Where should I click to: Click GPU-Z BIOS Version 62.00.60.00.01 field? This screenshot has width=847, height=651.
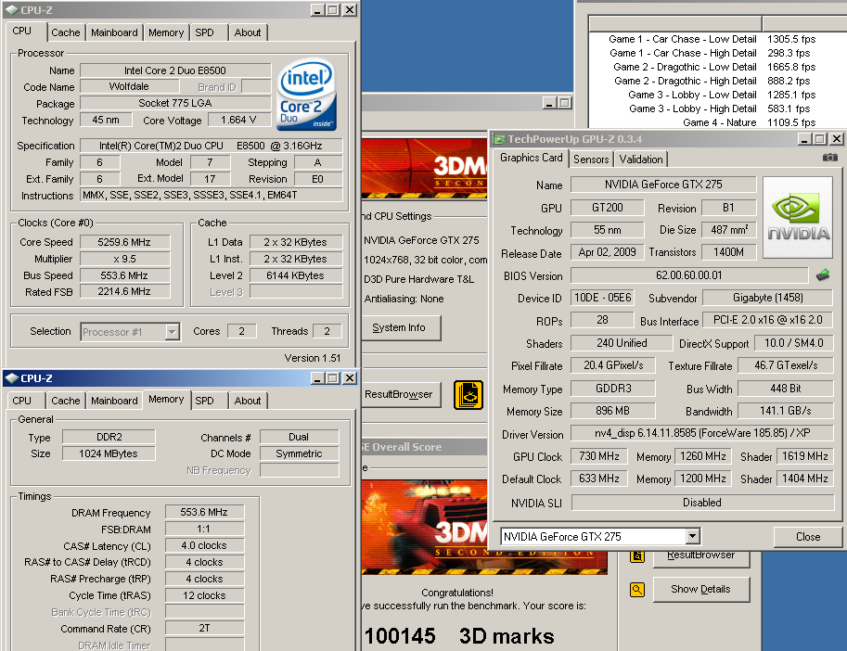point(689,275)
